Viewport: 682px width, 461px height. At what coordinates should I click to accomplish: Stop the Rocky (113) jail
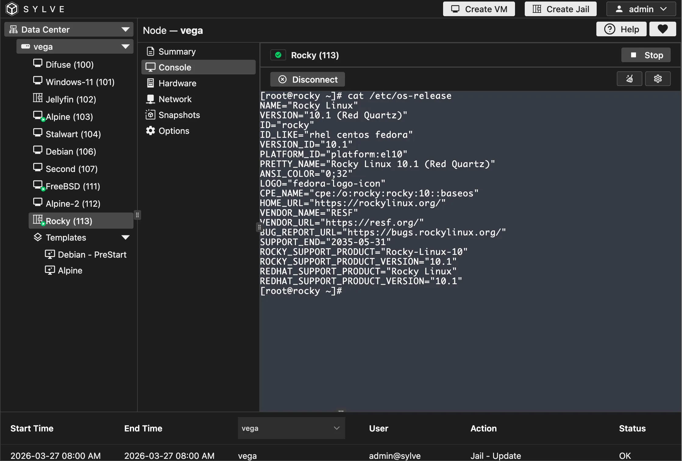click(x=646, y=55)
